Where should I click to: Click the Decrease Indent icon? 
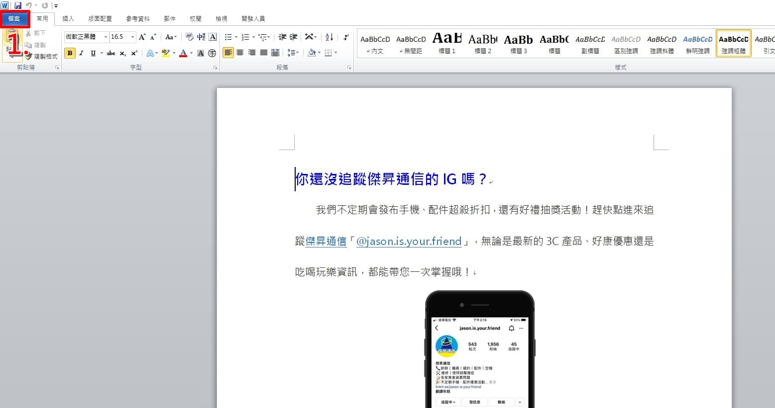pos(282,37)
